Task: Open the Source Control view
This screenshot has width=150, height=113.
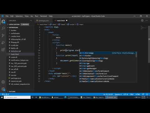Action: [3, 35]
